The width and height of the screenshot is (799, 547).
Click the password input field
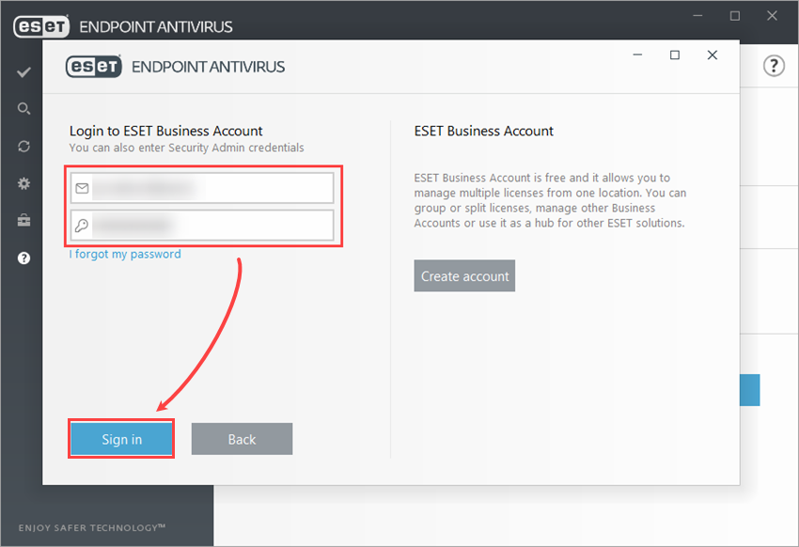[x=202, y=226]
